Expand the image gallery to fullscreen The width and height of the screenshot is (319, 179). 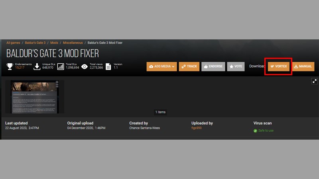tap(314, 81)
